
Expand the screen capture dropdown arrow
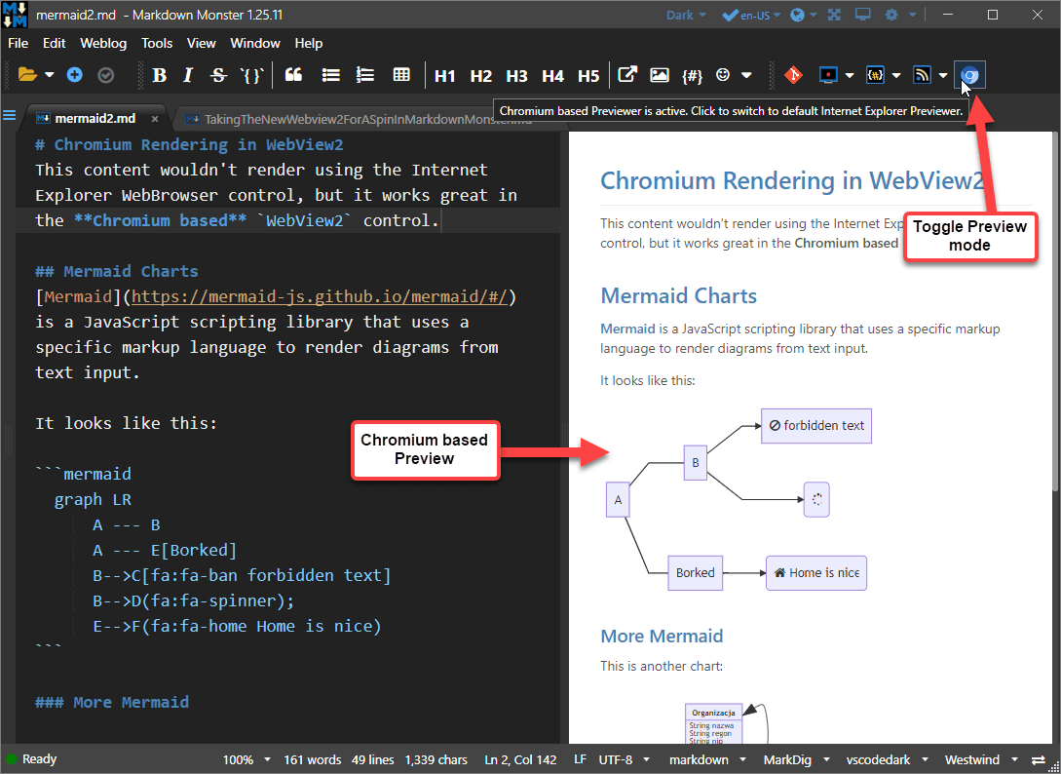pos(850,76)
